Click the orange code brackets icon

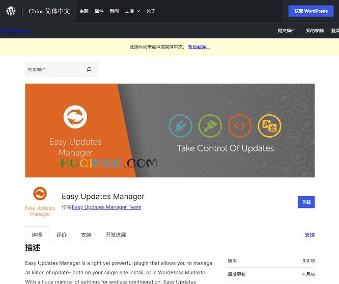tap(240, 126)
